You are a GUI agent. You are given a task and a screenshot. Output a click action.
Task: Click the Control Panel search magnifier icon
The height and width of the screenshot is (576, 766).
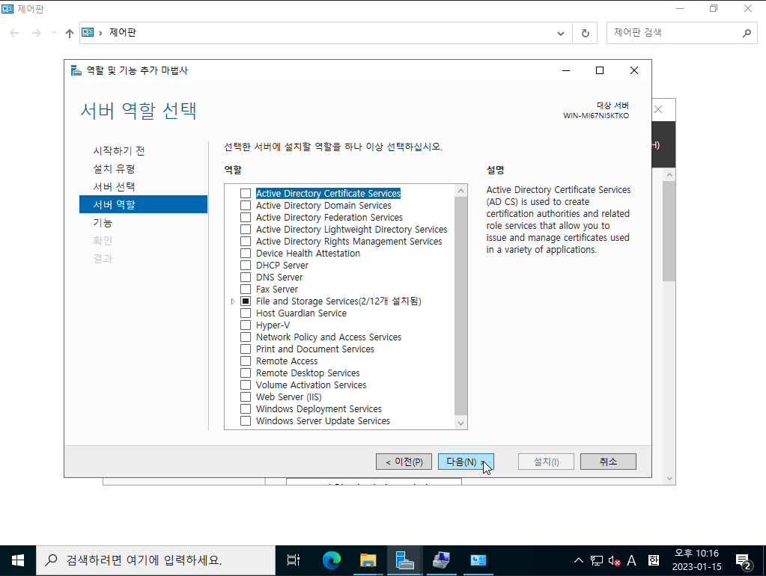(747, 33)
